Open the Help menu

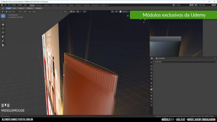point(25,5)
